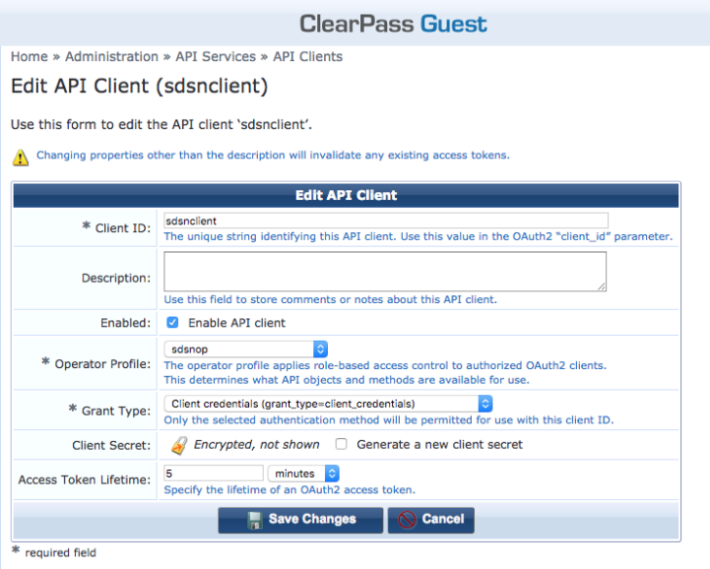This screenshot has height=569, width=710.
Task: Open API Services breadcrumb link
Action: pyautogui.click(x=215, y=57)
